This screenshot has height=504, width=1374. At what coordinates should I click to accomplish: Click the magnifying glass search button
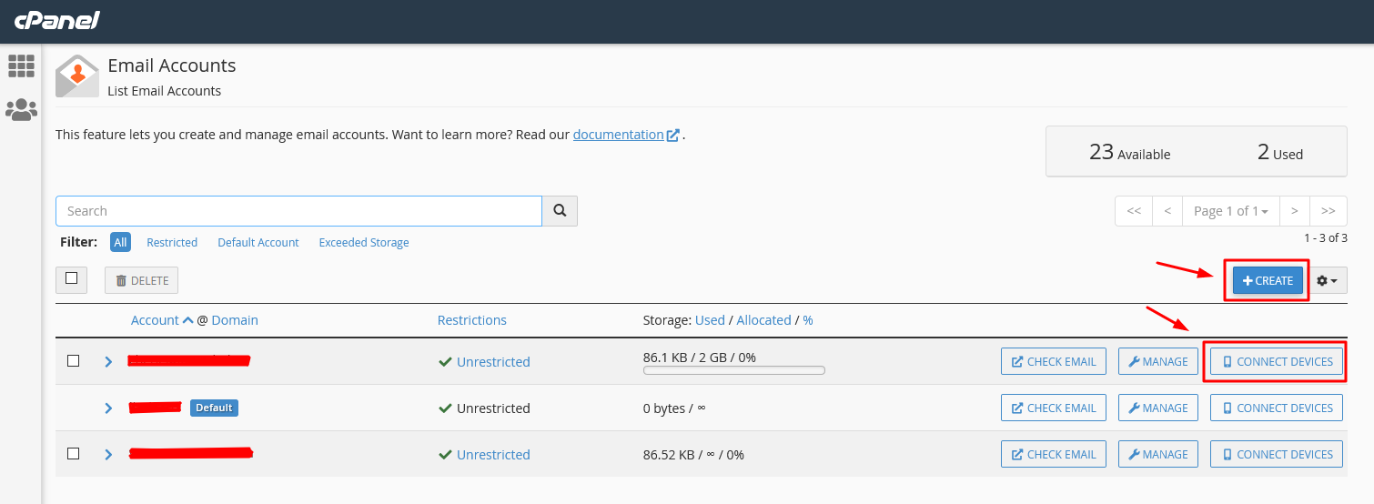[560, 211]
